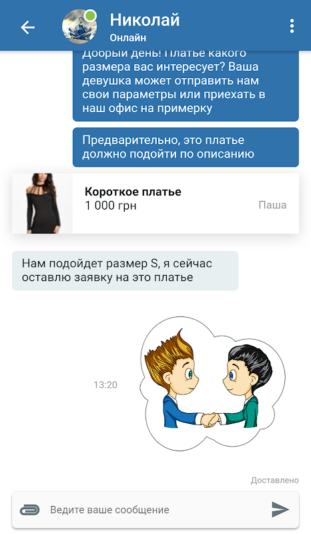This screenshot has height=534, width=311.
Task: Tap the Добрый день message bubble
Action: (x=186, y=86)
